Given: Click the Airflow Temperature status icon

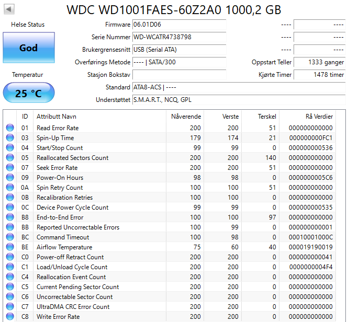Looking at the screenshot, I should pos(10,247).
